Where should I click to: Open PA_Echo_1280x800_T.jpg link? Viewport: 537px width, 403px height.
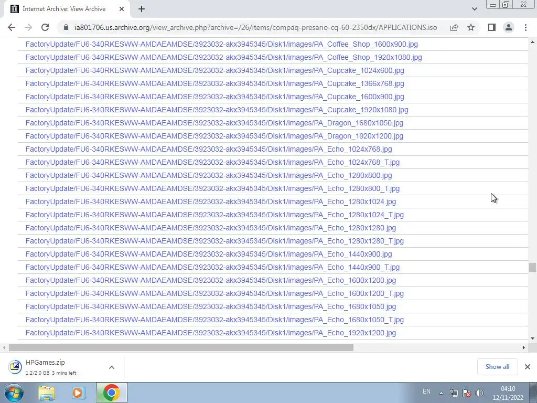click(213, 188)
